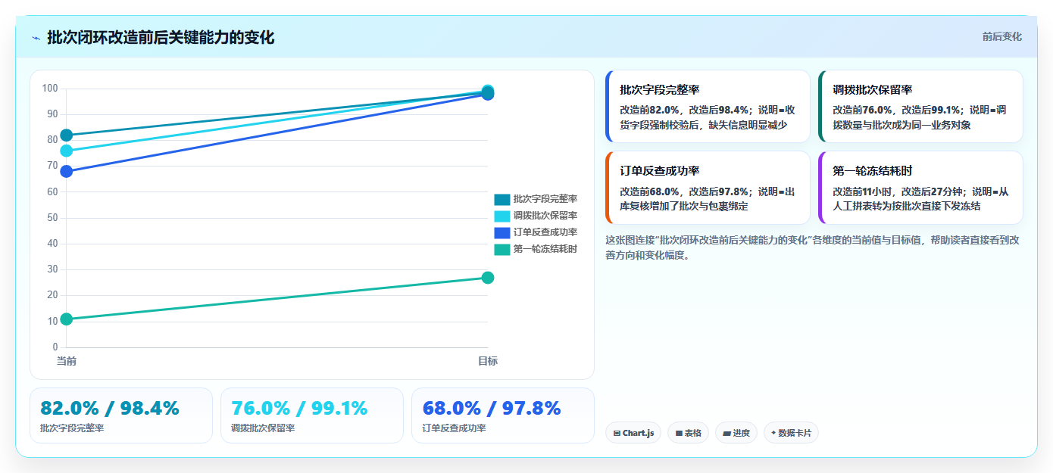Click the icon inside the 表格 chip

pos(679,434)
